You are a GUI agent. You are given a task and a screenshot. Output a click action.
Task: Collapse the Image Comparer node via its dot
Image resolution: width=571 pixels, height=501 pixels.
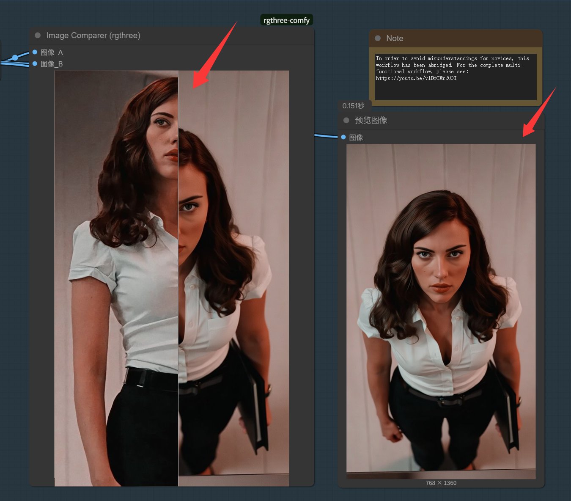(38, 36)
